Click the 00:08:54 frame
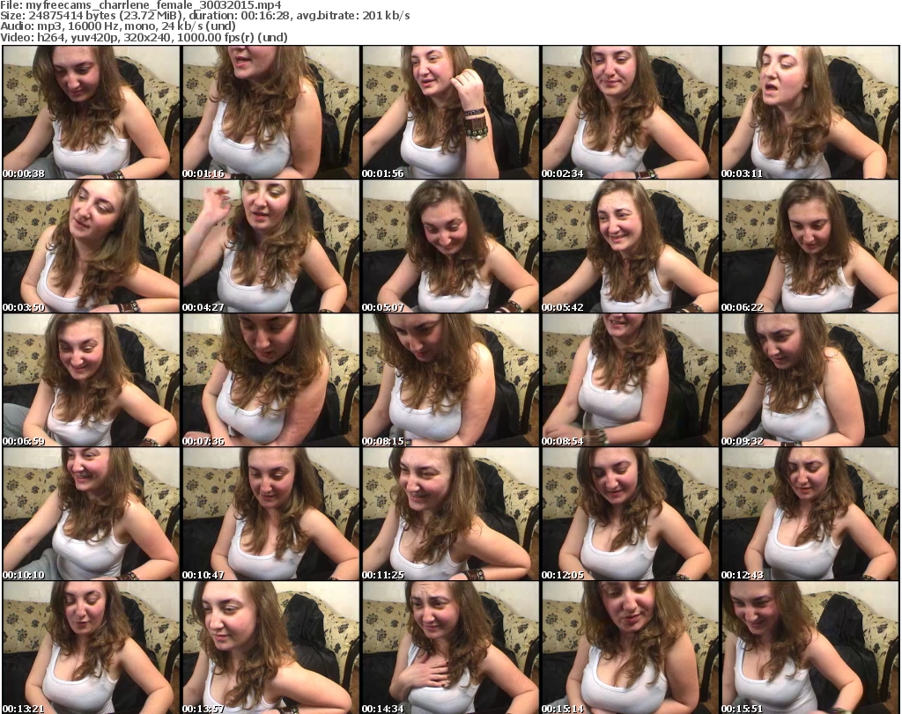Viewport: 902px width, 714px height. coord(630,380)
